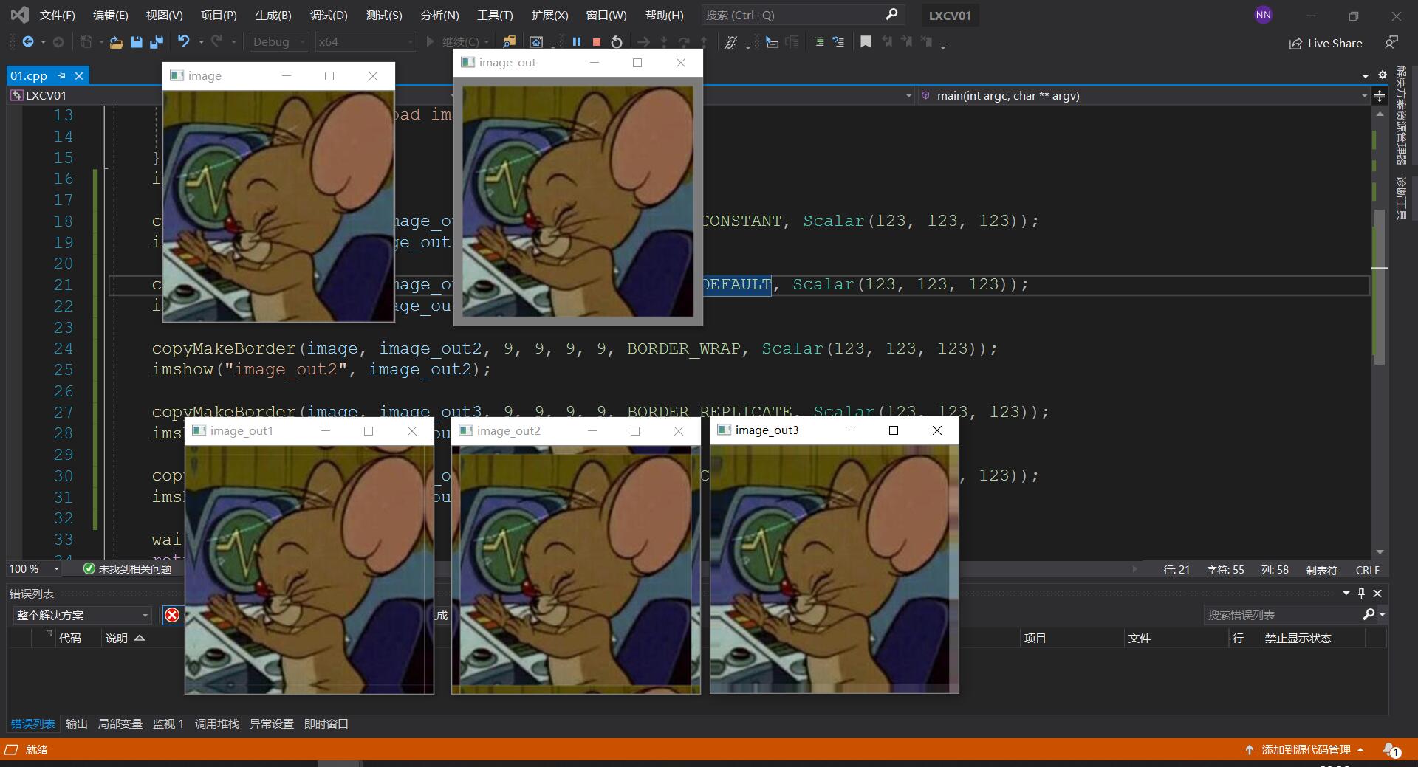The height and width of the screenshot is (767, 1418).
Task: Click the undo arrow icon
Action: coord(184,42)
